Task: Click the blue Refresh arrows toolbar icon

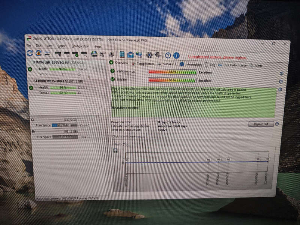Action: [30, 53]
